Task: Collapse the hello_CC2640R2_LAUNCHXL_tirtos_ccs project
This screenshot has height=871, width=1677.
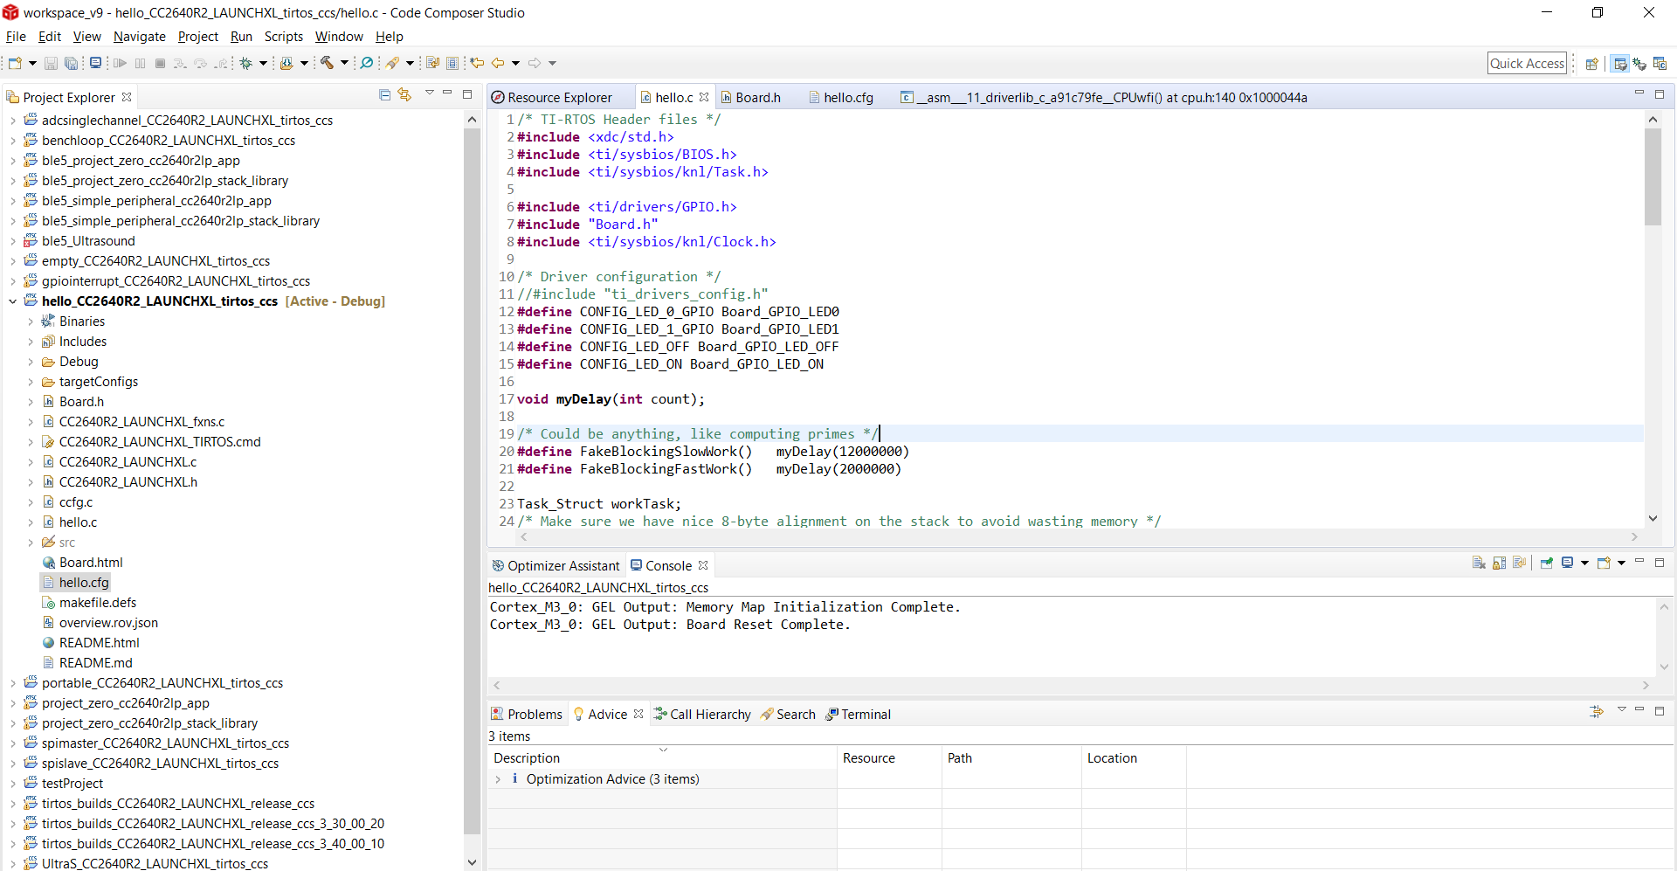Action: (x=13, y=301)
